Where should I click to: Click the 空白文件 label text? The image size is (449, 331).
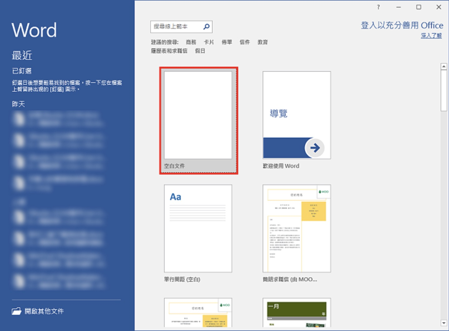[174, 166]
